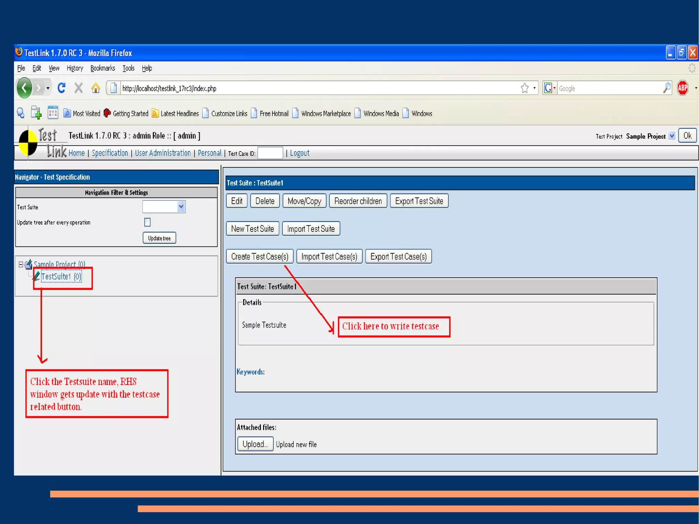Click the page icon in address bar
This screenshot has height=524, width=699.
click(114, 88)
